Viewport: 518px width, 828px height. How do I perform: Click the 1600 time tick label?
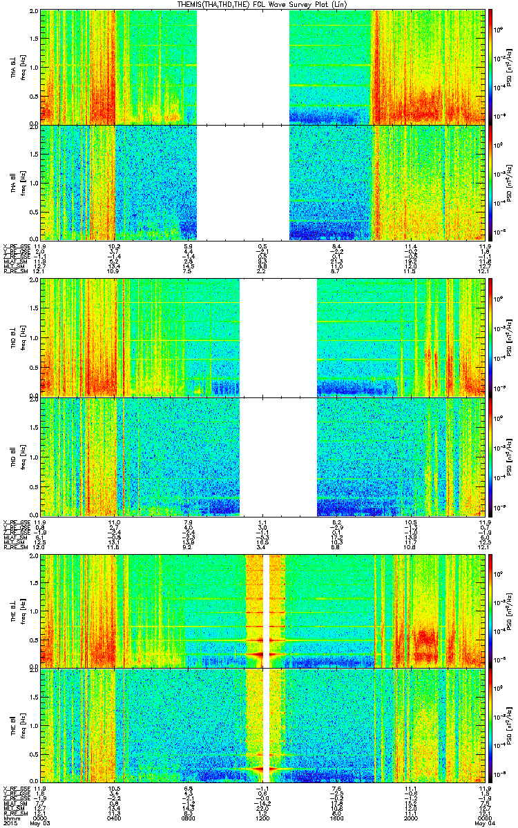tap(338, 818)
